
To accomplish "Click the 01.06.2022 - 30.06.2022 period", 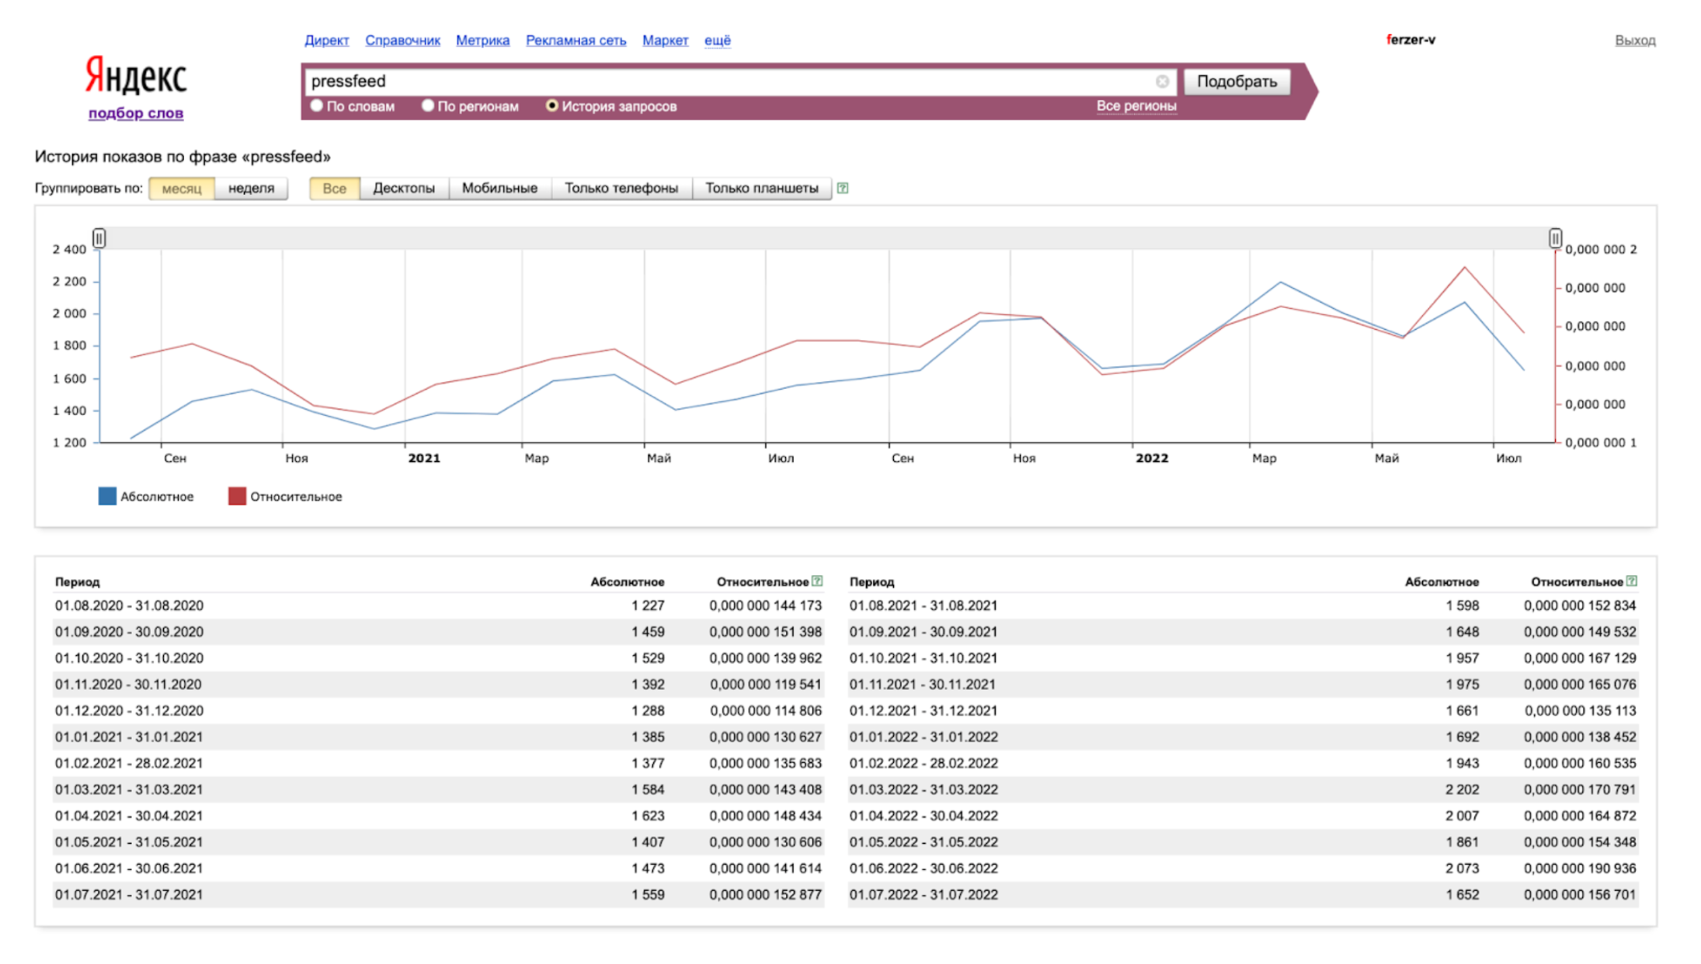I will click(x=924, y=869).
